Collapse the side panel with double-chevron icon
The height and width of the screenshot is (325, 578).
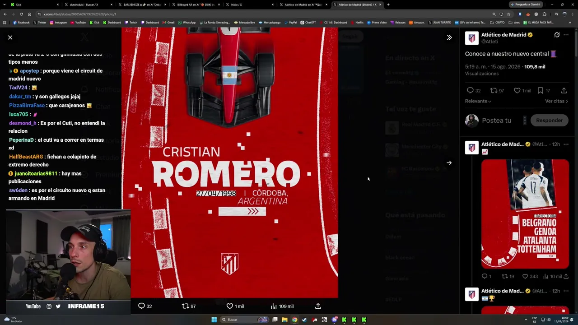click(x=449, y=37)
